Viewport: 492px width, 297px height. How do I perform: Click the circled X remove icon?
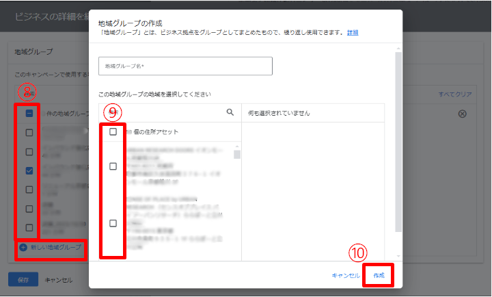pos(462,114)
